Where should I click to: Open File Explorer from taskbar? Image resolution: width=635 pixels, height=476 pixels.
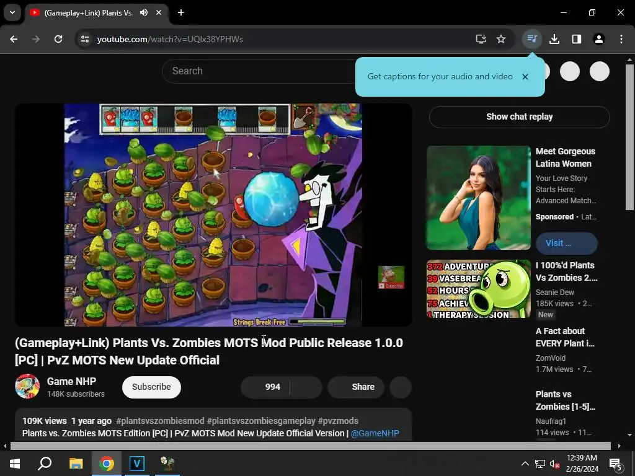76,464
